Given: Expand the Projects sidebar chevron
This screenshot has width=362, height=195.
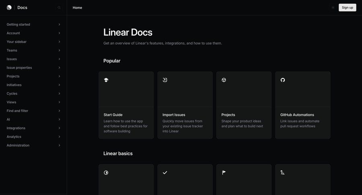Looking at the screenshot, I should point(60,76).
